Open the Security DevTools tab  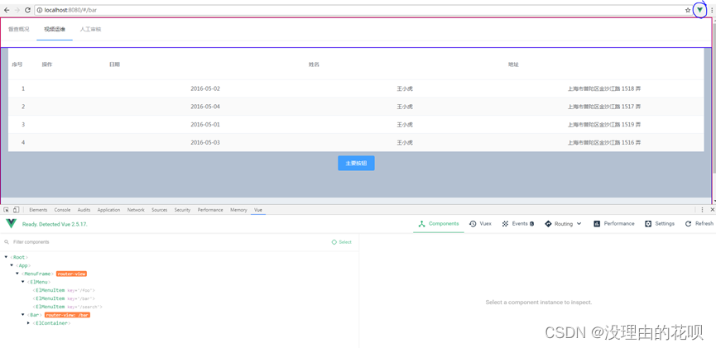point(182,210)
